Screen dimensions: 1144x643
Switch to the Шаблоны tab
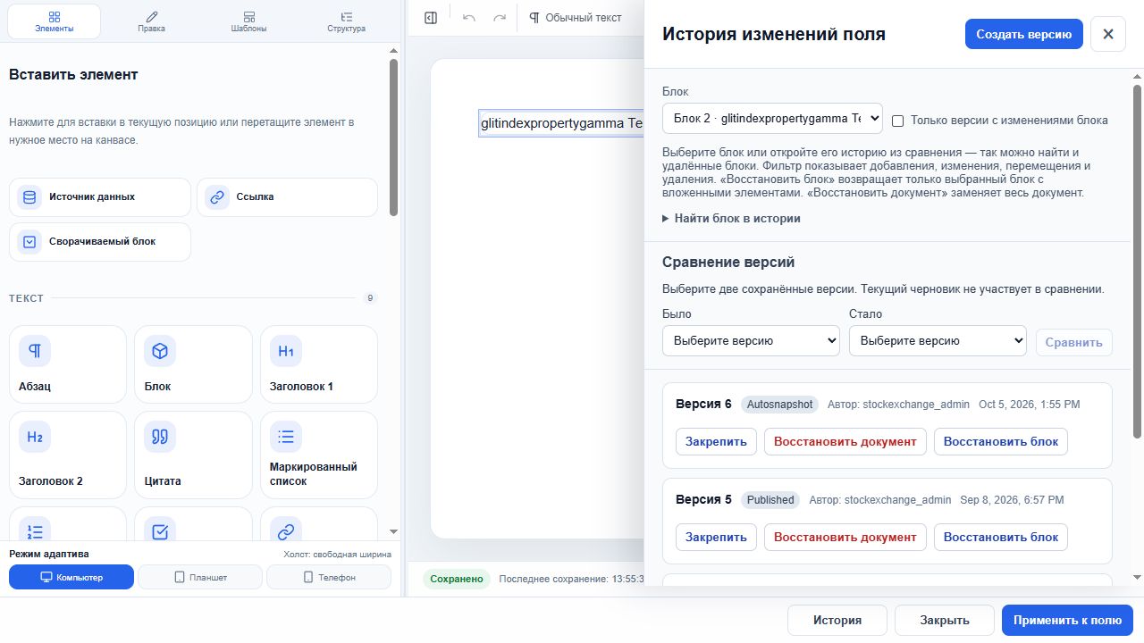[x=248, y=21]
